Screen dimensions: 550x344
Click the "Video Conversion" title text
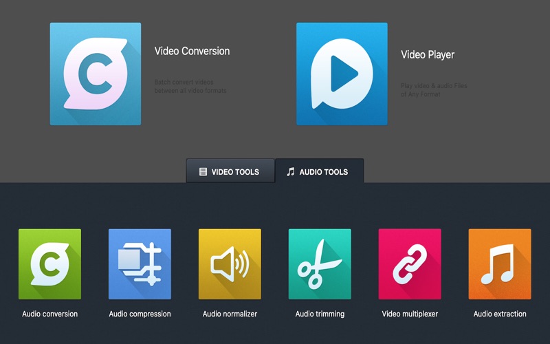[x=192, y=51]
